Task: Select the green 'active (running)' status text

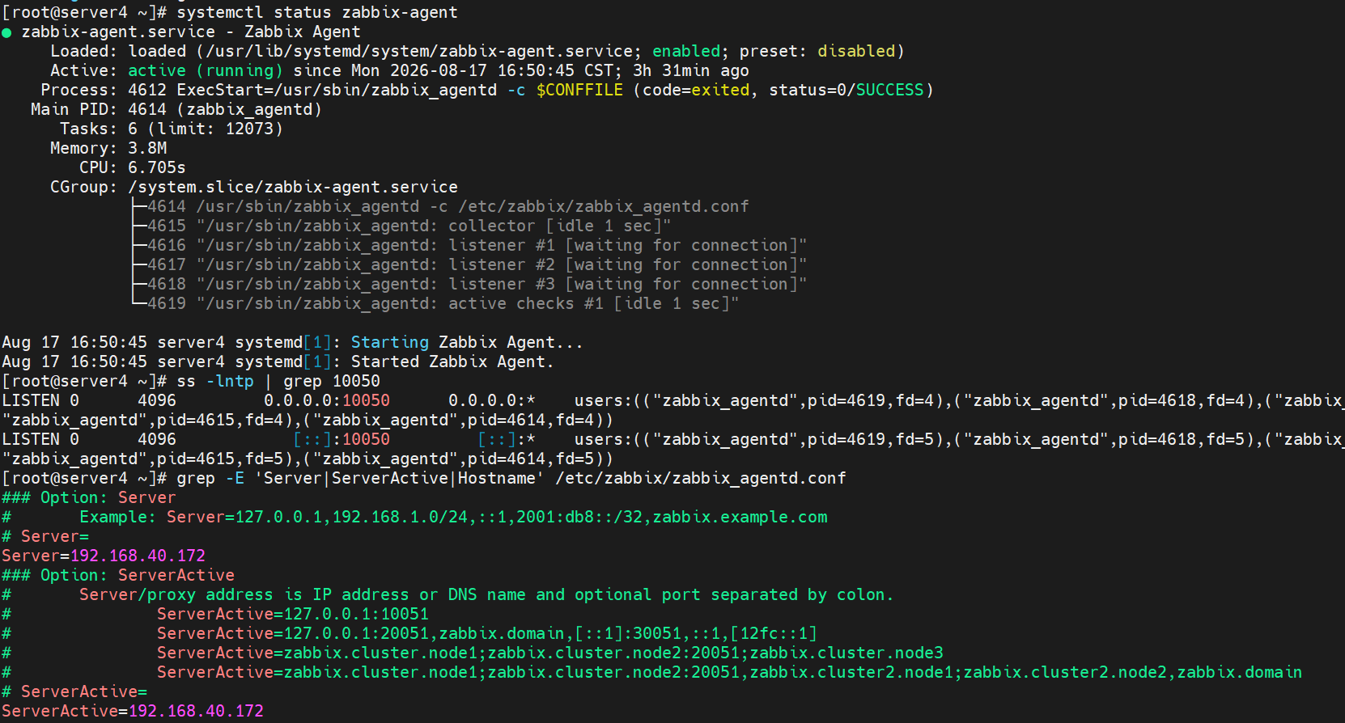Action: pos(206,70)
